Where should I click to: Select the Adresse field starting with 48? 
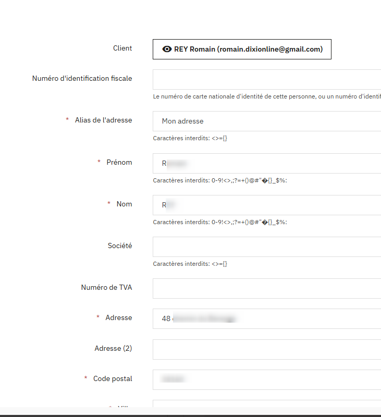tap(267, 319)
